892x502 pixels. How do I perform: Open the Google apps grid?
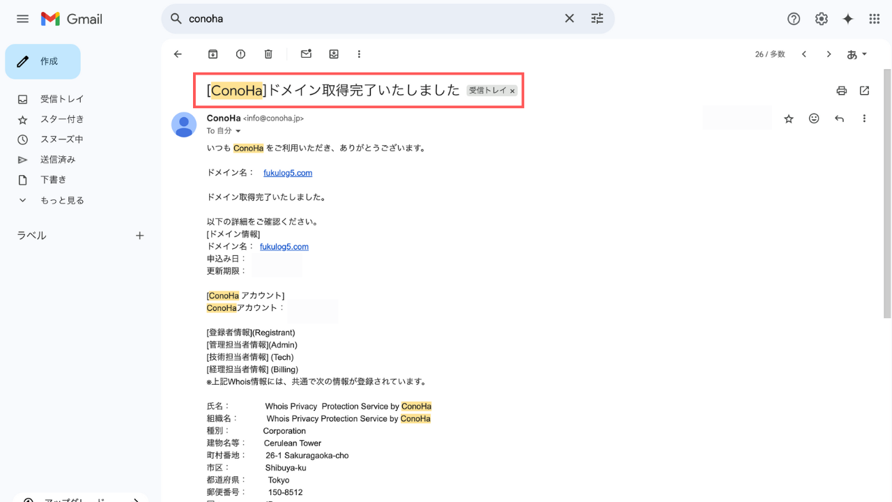875,19
